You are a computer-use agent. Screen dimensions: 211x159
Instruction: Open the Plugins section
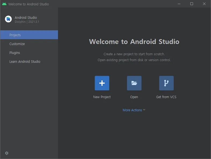point(14,53)
